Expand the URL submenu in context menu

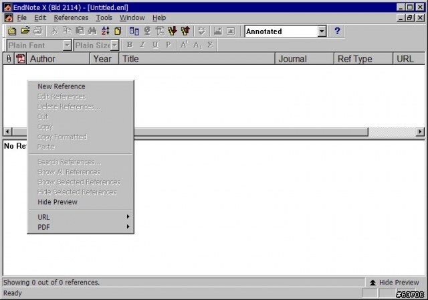[80, 217]
